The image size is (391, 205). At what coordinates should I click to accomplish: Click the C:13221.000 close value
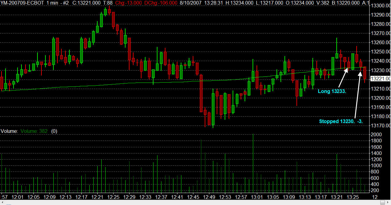[86, 3]
